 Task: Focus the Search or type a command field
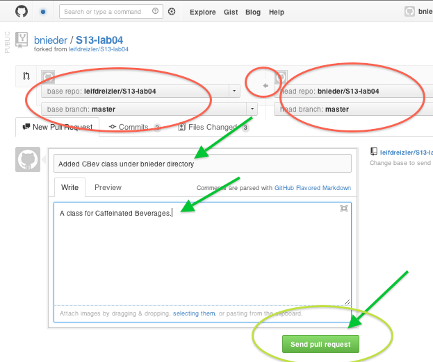tap(111, 12)
